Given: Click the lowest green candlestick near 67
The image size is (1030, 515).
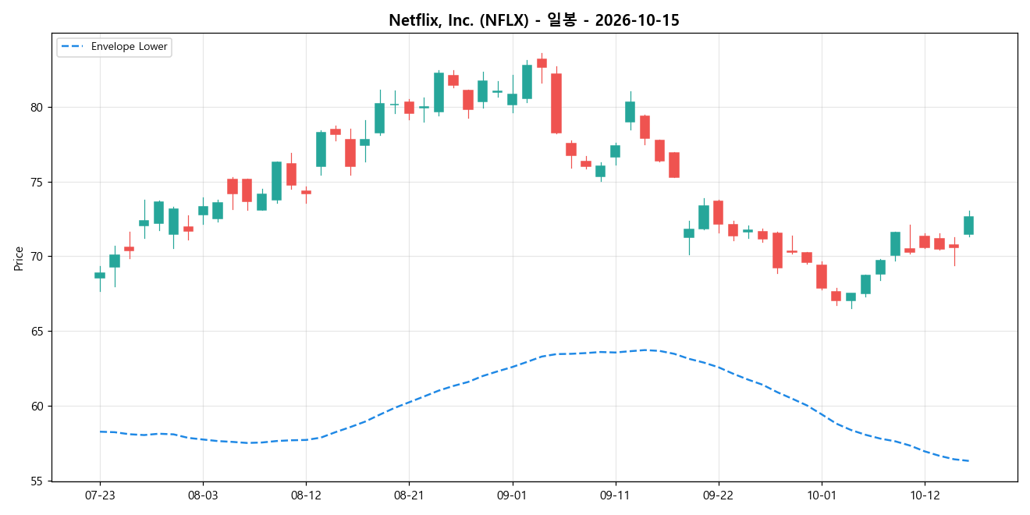Looking at the screenshot, I should pos(851,297).
